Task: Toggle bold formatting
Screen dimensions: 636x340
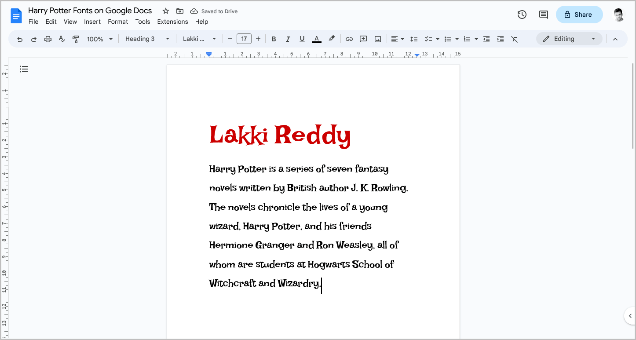Action: 274,39
